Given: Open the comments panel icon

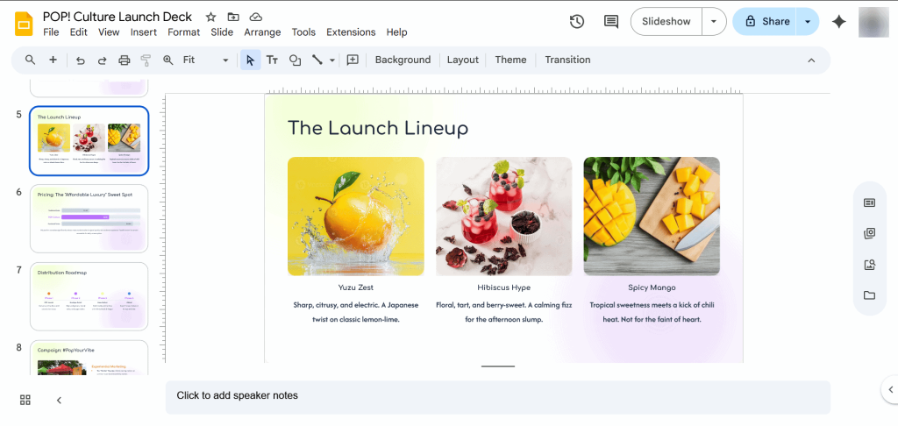Looking at the screenshot, I should (611, 22).
